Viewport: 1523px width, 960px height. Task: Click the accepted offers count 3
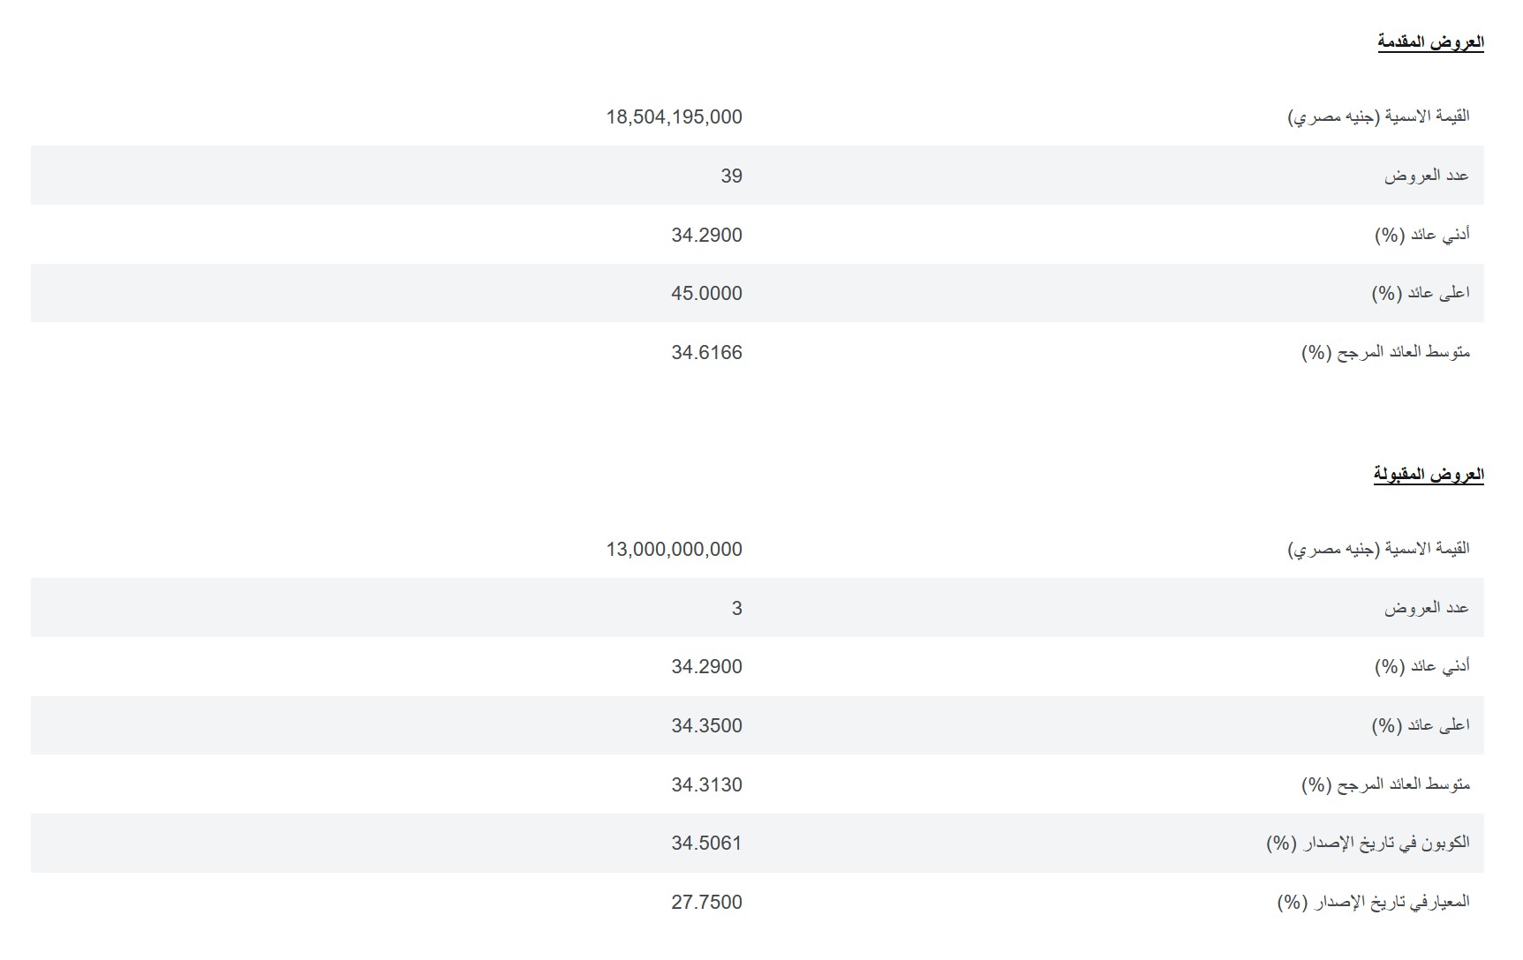point(736,609)
